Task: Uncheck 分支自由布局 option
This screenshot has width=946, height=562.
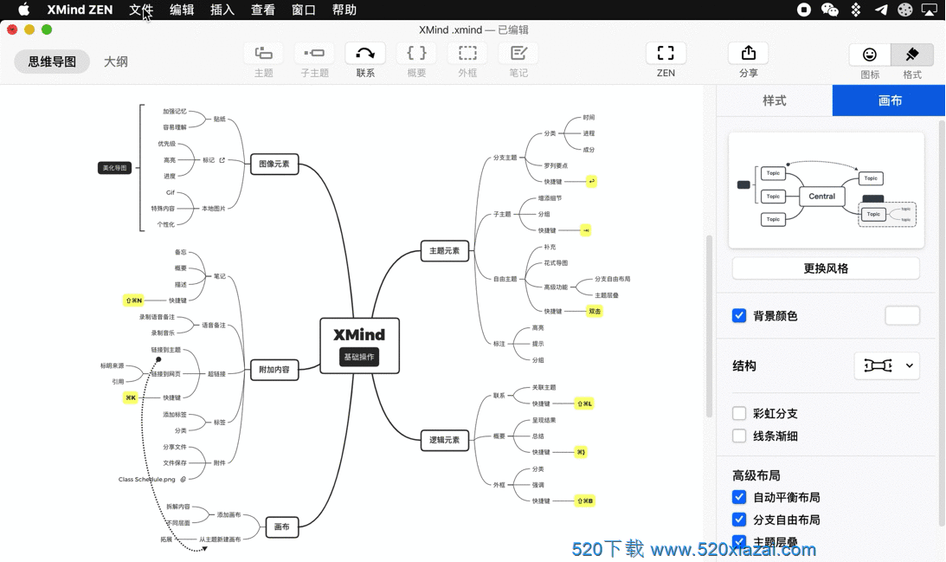Action: 739,520
